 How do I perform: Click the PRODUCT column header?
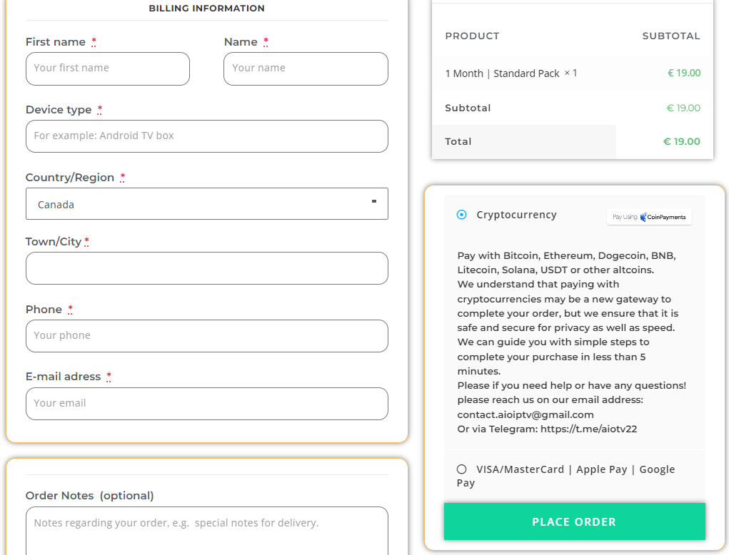(x=472, y=36)
